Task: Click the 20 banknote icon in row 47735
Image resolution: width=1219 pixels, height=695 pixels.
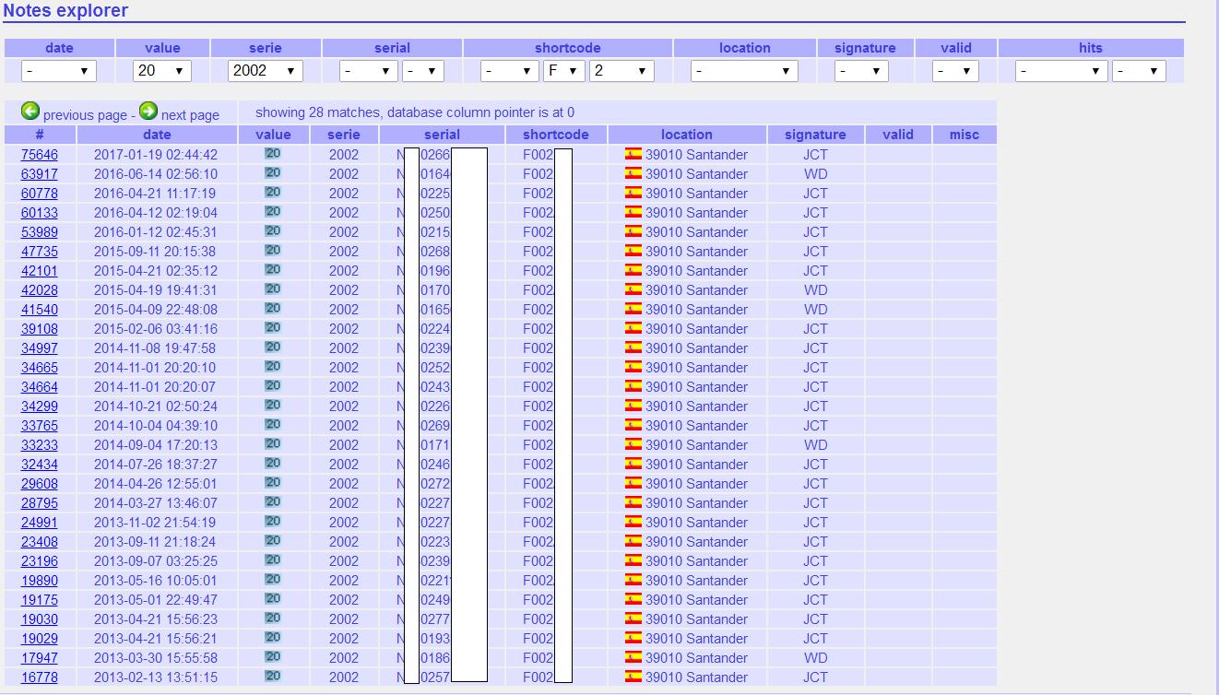Action: point(272,251)
